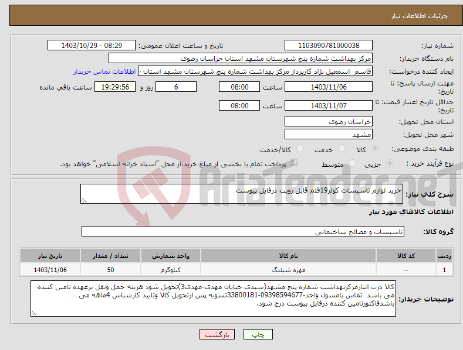Click the تعداد / مقدار column header
463x350 pixels.
point(110,256)
